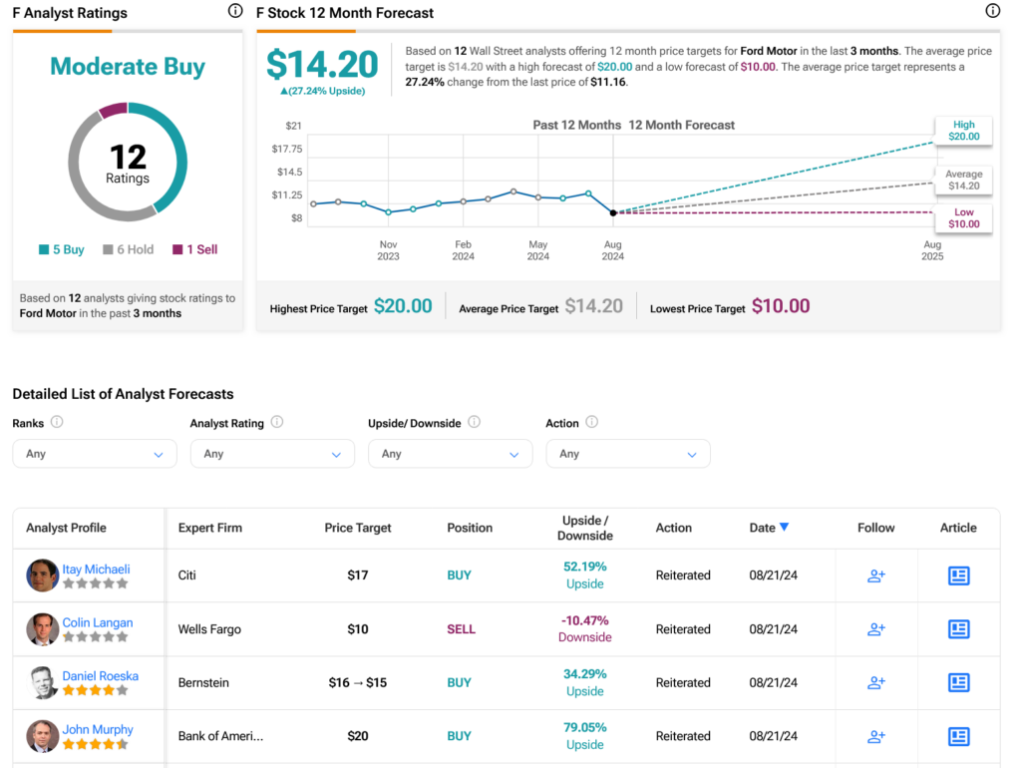Follow analyst John Murphy

875,736
